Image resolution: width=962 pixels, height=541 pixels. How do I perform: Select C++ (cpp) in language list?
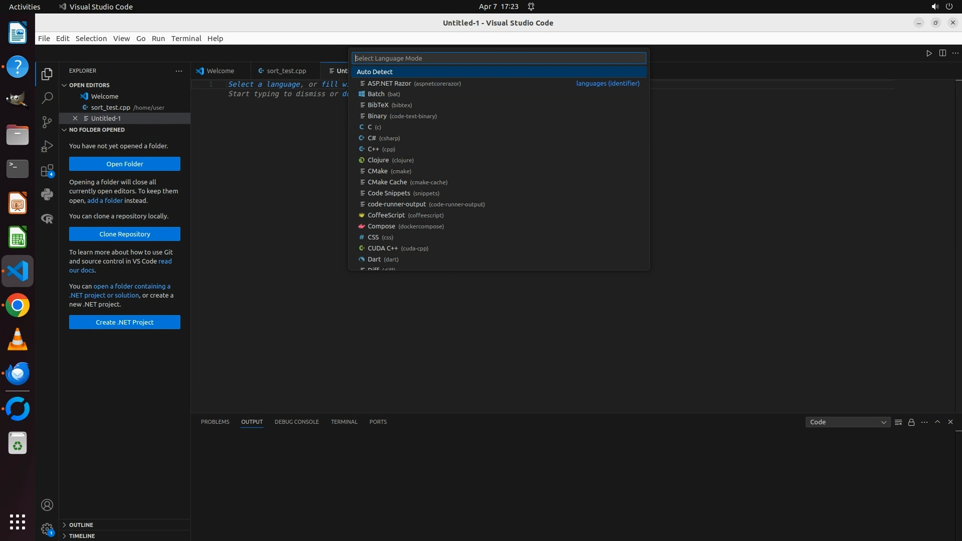(x=381, y=149)
